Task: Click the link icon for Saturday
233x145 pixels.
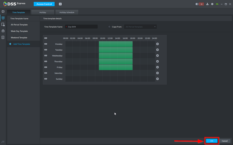Action: pyautogui.click(x=46, y=73)
